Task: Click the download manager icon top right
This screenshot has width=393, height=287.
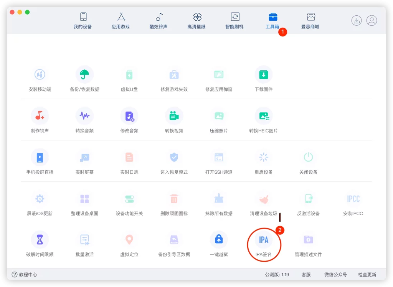Action: click(x=356, y=20)
